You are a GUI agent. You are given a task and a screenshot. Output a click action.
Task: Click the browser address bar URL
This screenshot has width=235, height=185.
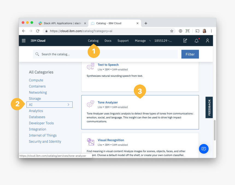(x=81, y=31)
